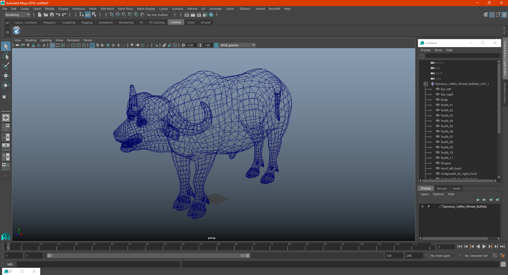Image resolution: width=508 pixels, height=275 pixels.
Task: Play the animation backwards
Action: 478,246
